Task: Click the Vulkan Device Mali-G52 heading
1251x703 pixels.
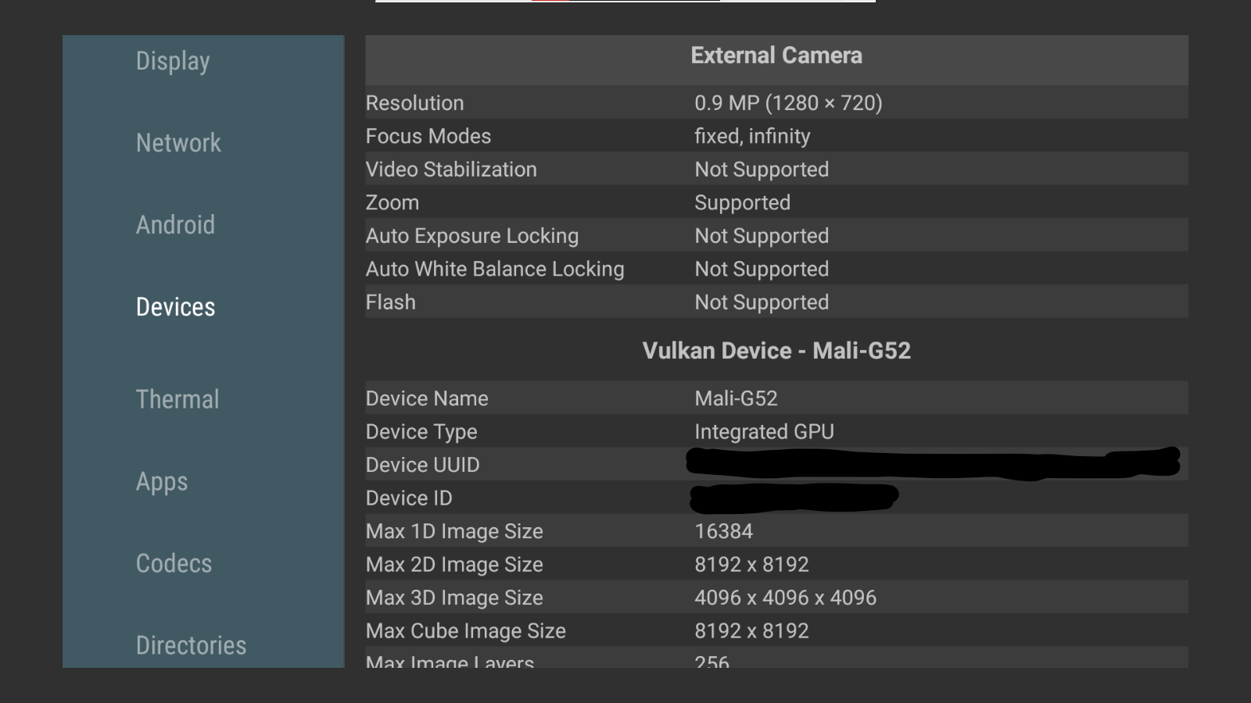Action: pos(776,351)
